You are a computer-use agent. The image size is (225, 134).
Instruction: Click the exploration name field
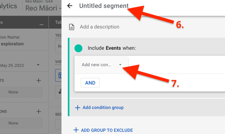click(13, 44)
